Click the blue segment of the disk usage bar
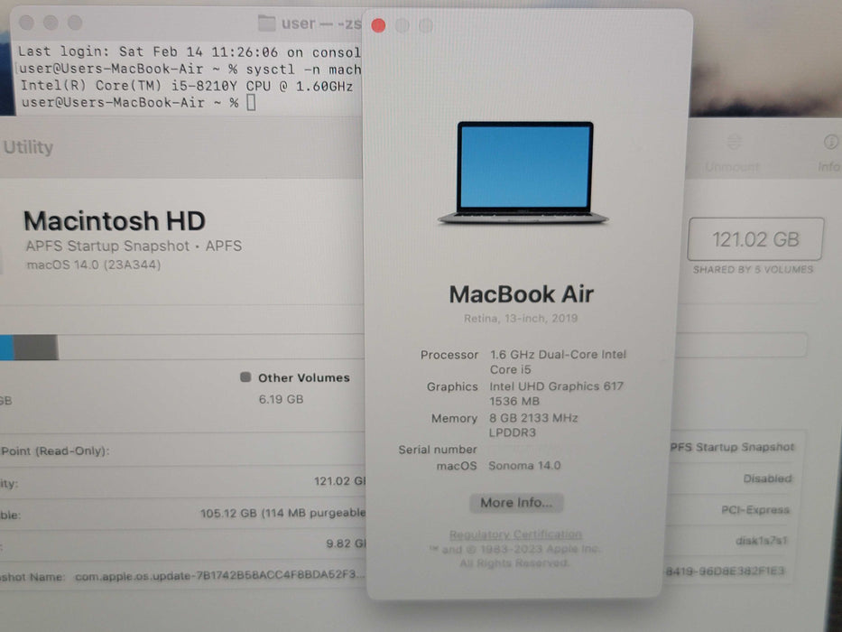This screenshot has width=842, height=632. (x=6, y=348)
